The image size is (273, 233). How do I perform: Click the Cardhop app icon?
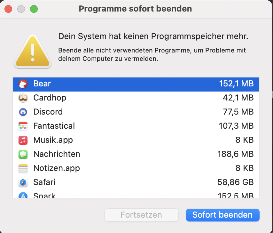(23, 98)
